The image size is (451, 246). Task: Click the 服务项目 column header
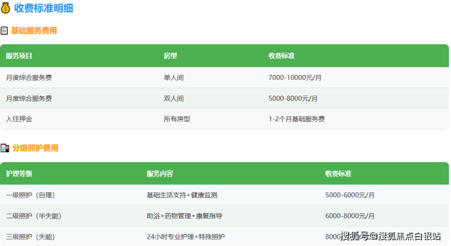click(19, 55)
